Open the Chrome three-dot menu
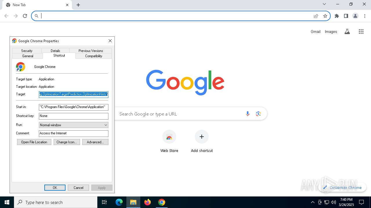Image resolution: width=371 pixels, height=208 pixels. tap(365, 16)
